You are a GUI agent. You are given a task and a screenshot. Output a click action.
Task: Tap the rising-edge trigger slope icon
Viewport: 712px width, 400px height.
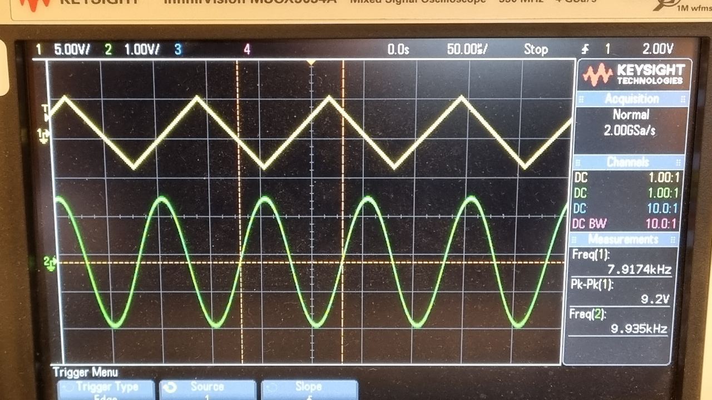tap(586, 49)
